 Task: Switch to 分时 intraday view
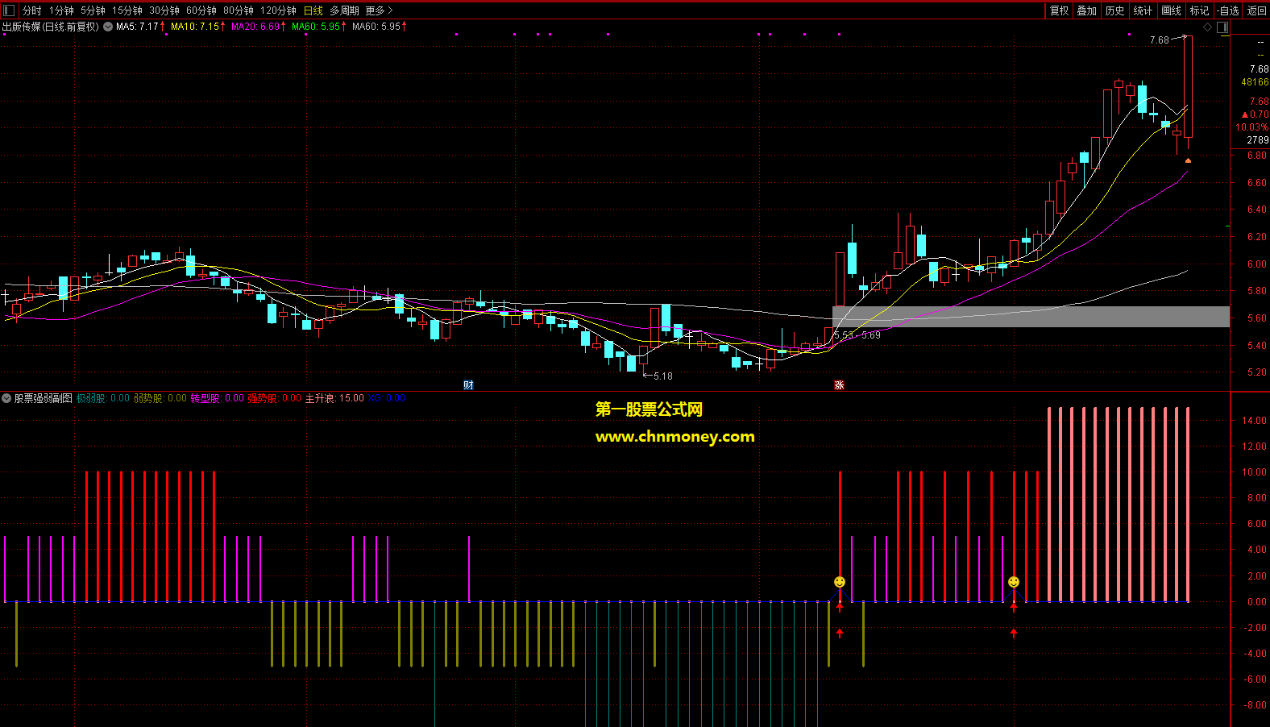(x=32, y=10)
